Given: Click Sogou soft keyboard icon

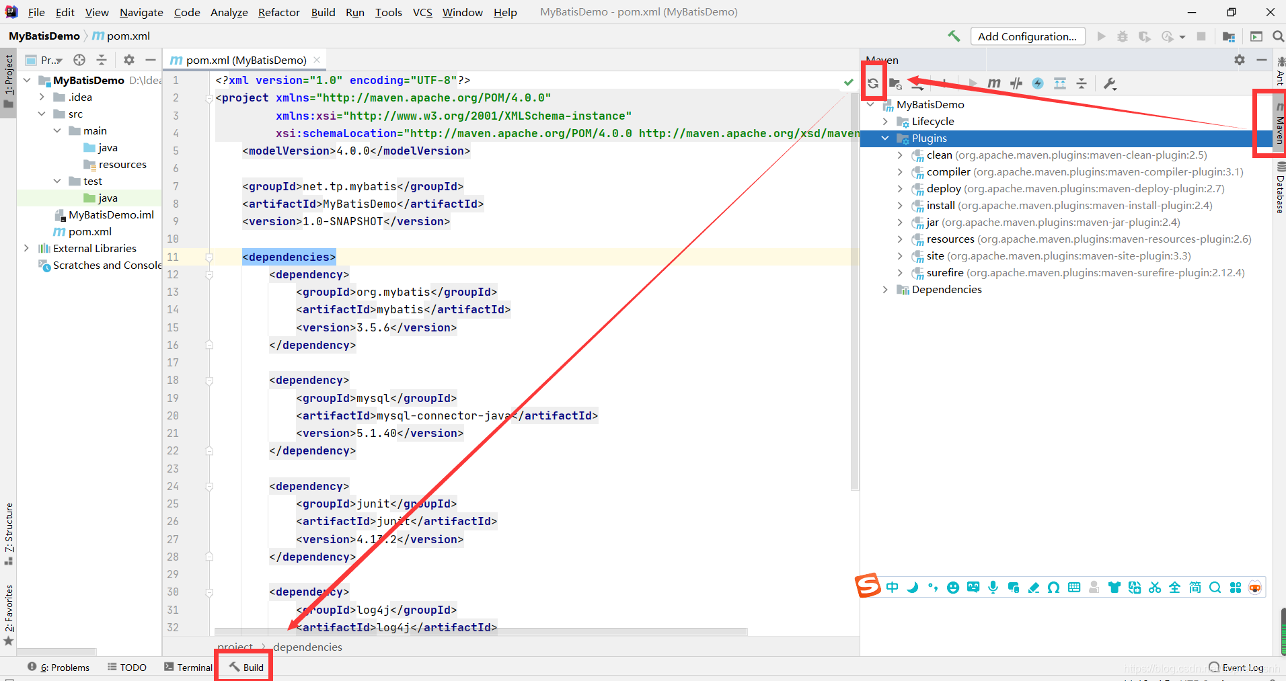Looking at the screenshot, I should 1074,588.
